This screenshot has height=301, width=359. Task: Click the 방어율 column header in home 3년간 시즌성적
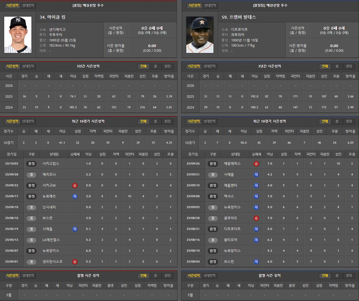pyautogui.click(x=169, y=76)
